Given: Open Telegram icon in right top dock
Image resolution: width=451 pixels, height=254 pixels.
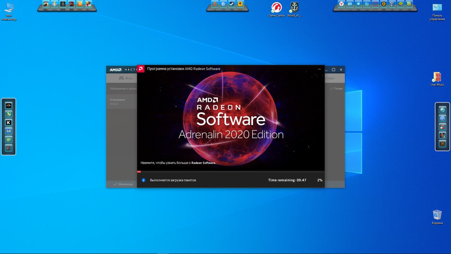Looking at the screenshot, I should [358, 4].
